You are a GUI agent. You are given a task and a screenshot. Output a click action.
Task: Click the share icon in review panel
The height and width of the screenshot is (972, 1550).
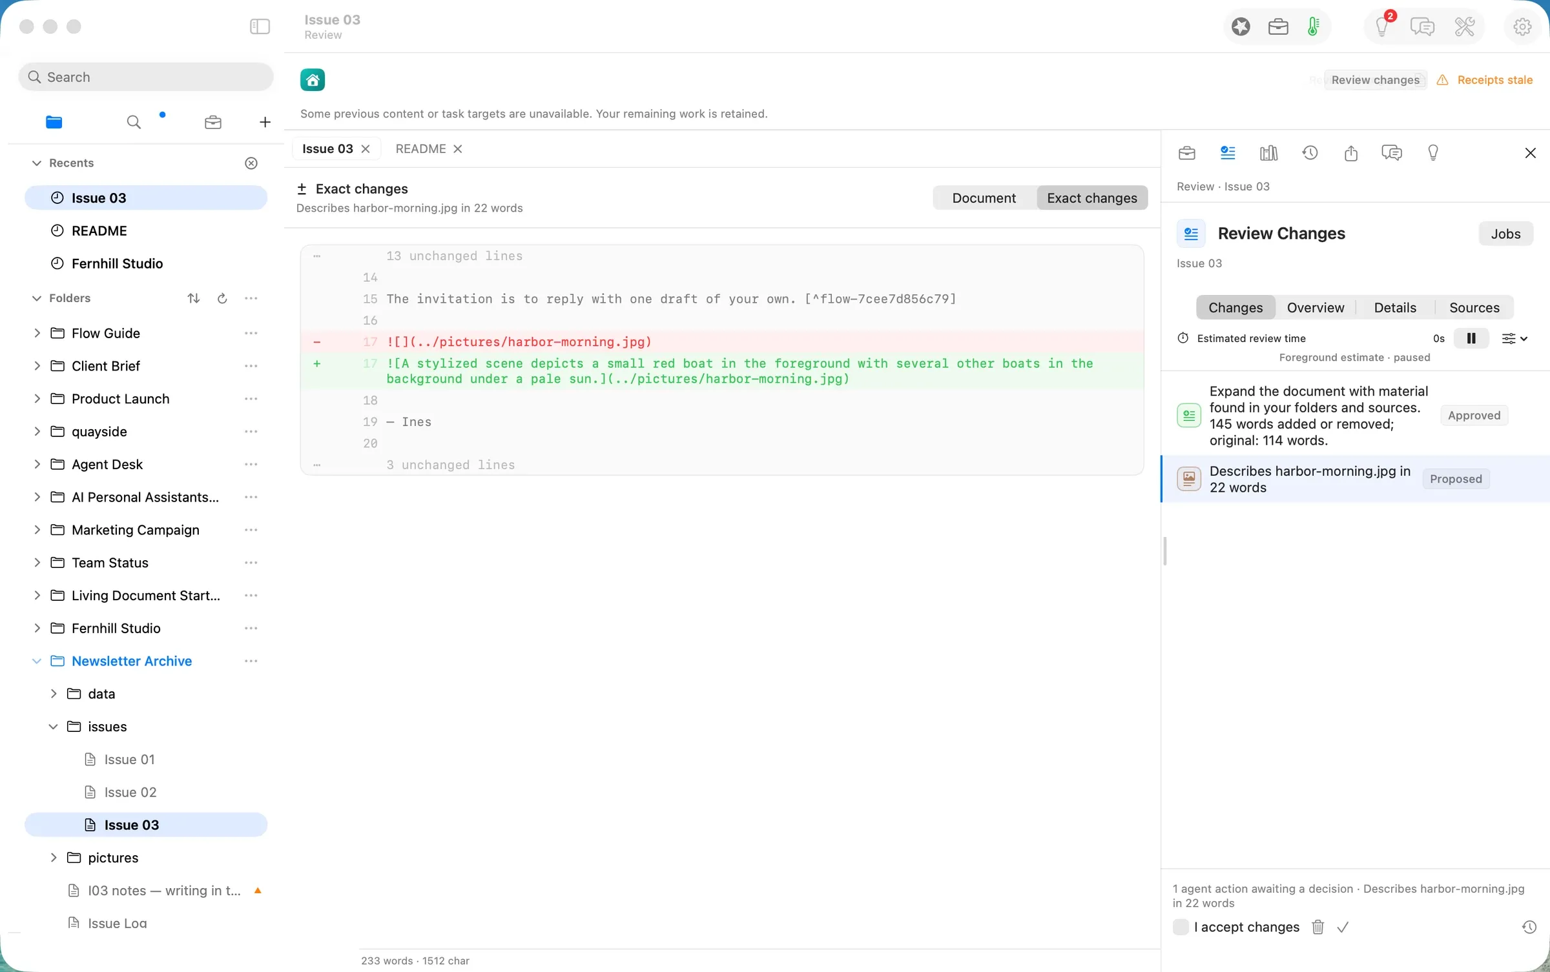point(1350,153)
